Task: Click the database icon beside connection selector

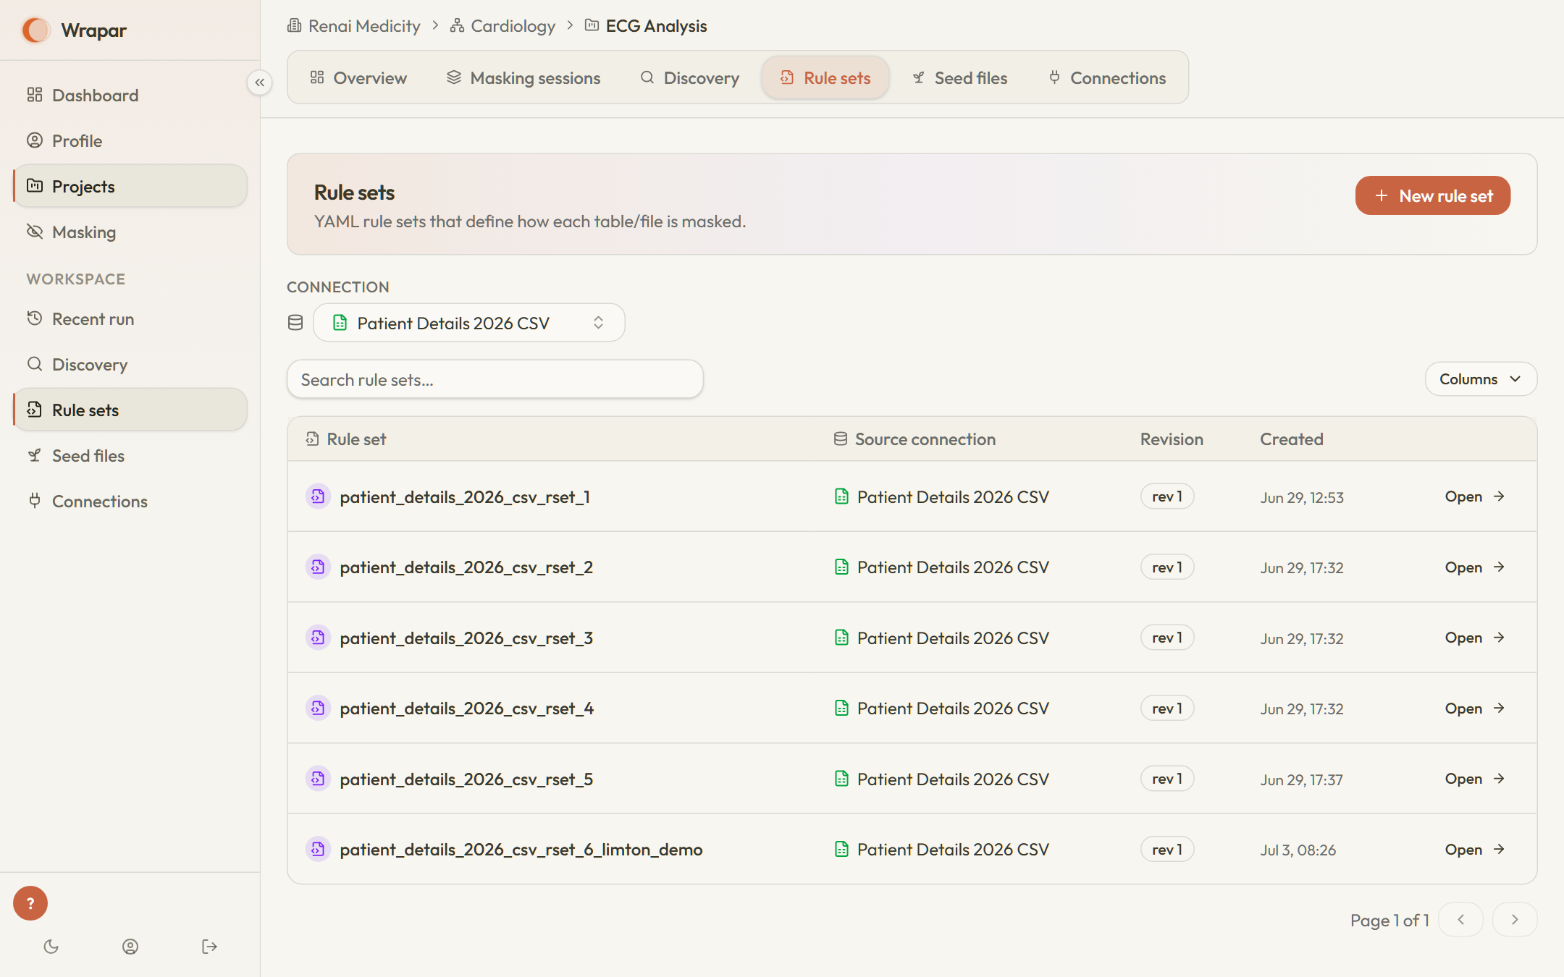Action: click(295, 323)
